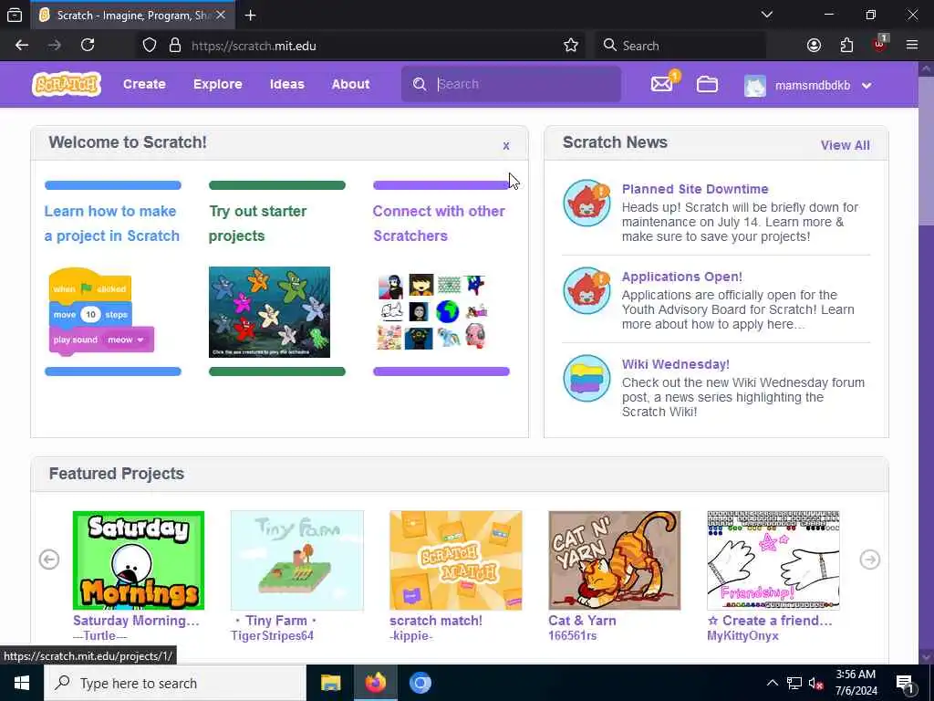Open the About menu item

point(351,84)
